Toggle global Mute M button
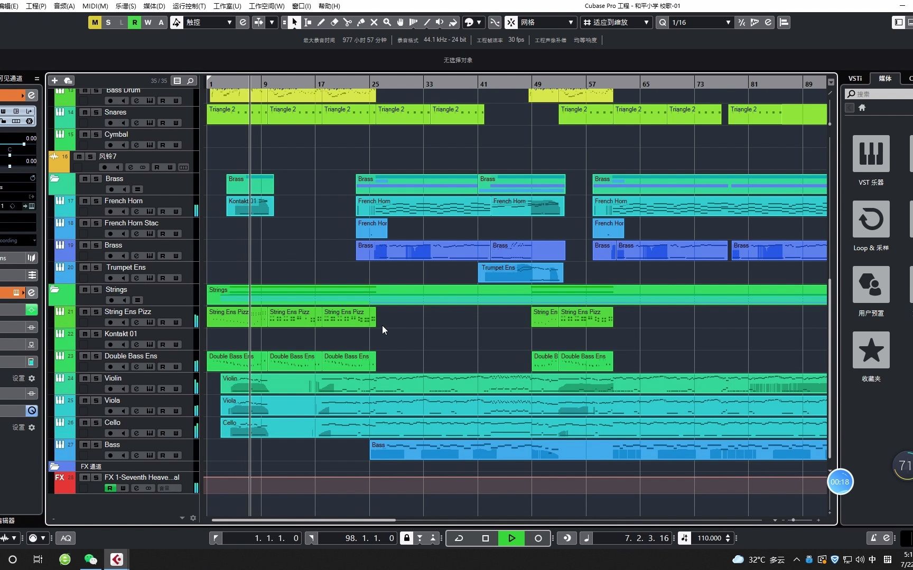The height and width of the screenshot is (570, 913). (x=95, y=22)
